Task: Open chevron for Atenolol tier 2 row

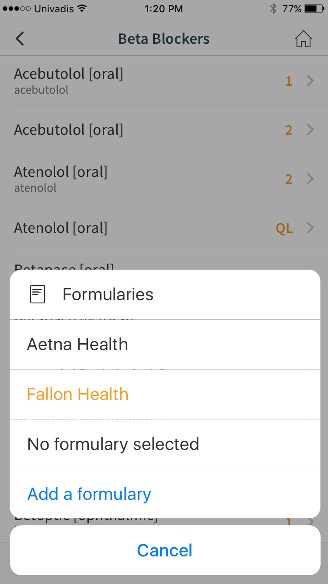Action: (310, 179)
